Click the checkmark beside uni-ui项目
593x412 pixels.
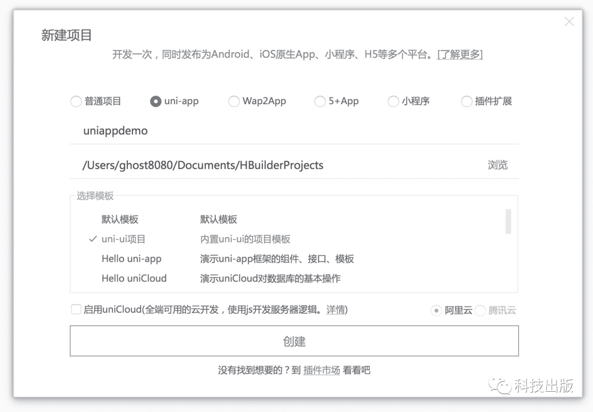[93, 239]
